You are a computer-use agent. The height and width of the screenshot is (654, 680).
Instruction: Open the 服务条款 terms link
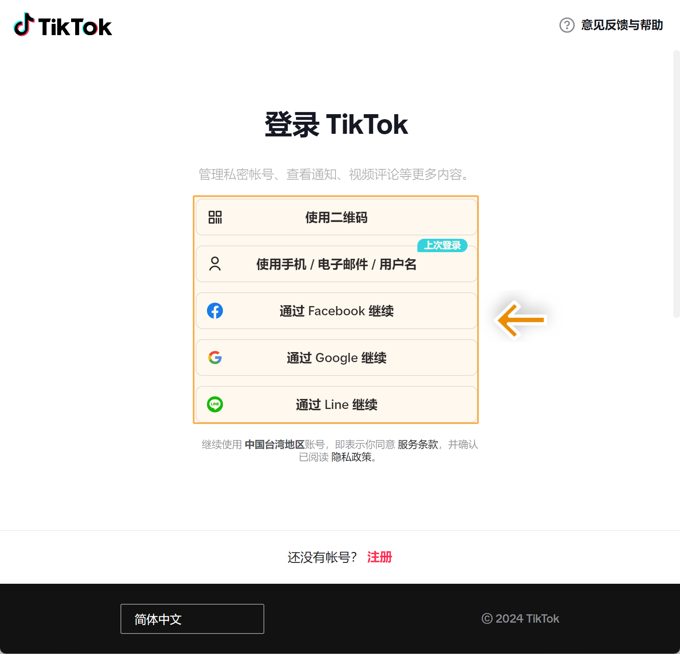click(417, 445)
